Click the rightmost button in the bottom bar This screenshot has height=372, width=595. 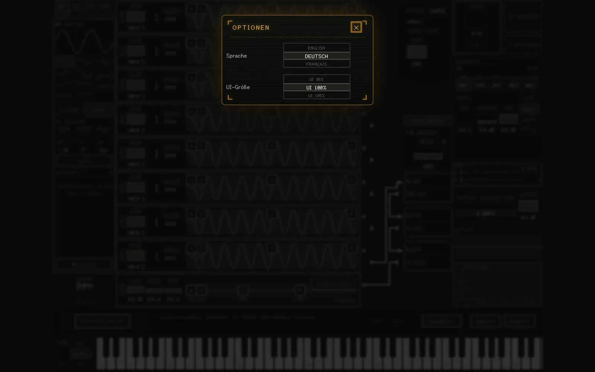pyautogui.click(x=520, y=321)
